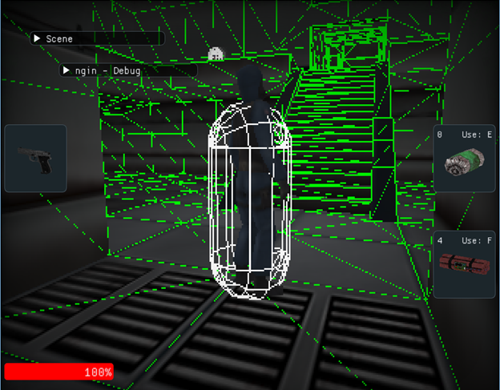Click the dynamite count '4'
The image size is (500, 390).
click(x=440, y=240)
